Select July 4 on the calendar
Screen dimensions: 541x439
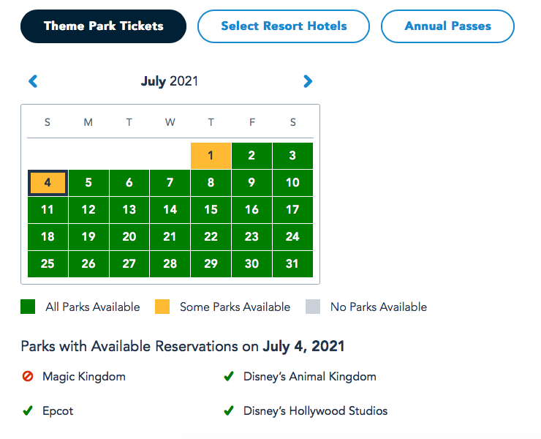tap(48, 183)
